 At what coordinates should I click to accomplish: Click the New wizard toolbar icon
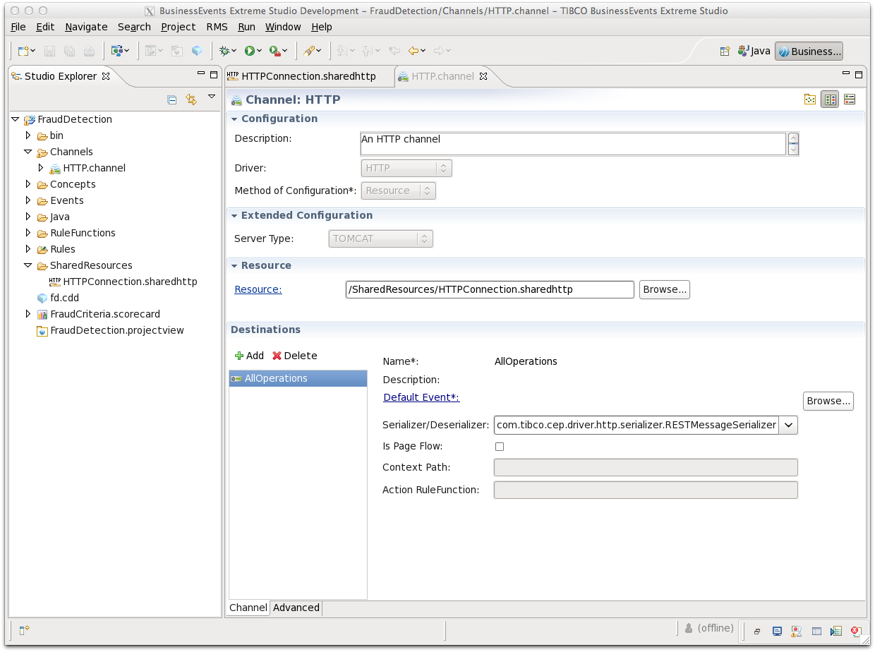(x=23, y=51)
